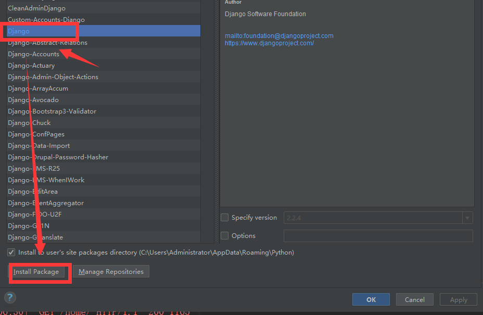
Task: Open the mailto foundation@djangoproject.com link
Action: (x=279, y=36)
